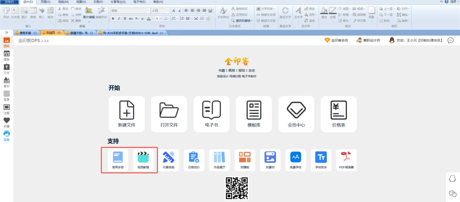Open 客服 customer service in sidebar

click(6, 136)
